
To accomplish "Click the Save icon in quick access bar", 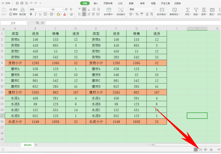I will pos(17,3).
